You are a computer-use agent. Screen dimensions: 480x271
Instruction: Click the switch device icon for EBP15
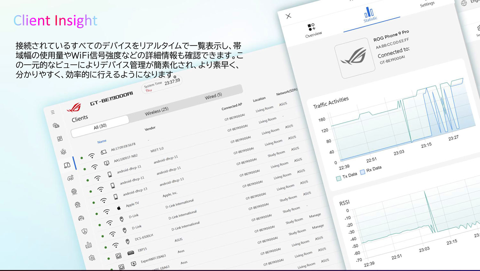click(131, 253)
